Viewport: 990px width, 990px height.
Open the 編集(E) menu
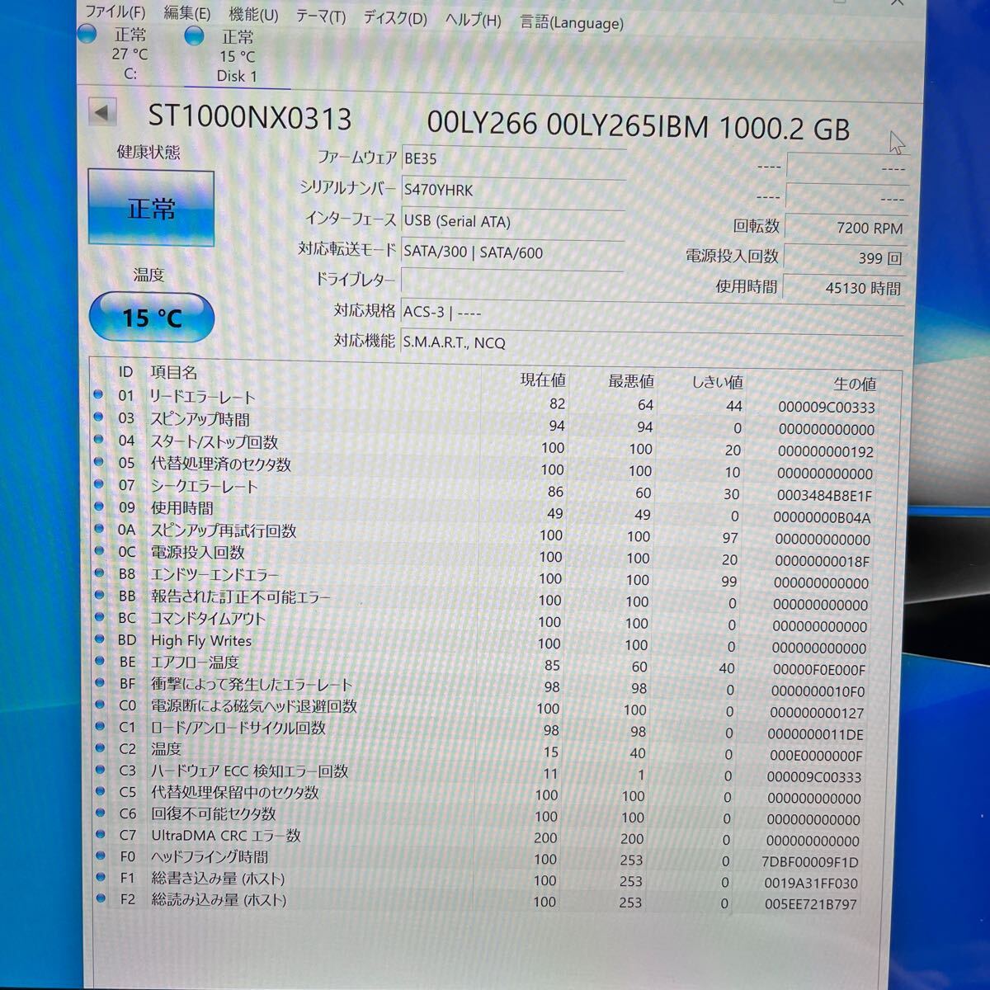coord(187,13)
